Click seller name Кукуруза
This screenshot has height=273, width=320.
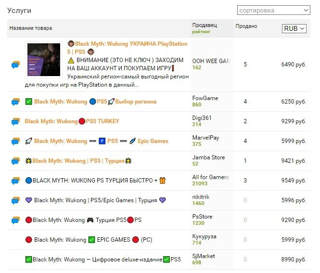tap(205, 236)
